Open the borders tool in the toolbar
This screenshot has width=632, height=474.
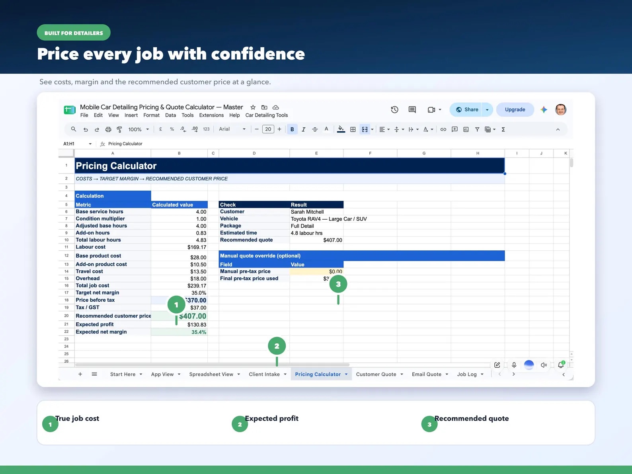pos(353,129)
